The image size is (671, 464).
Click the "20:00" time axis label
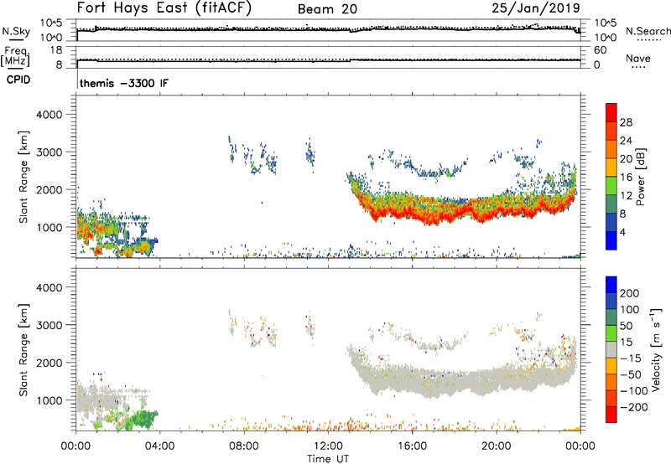tap(496, 446)
